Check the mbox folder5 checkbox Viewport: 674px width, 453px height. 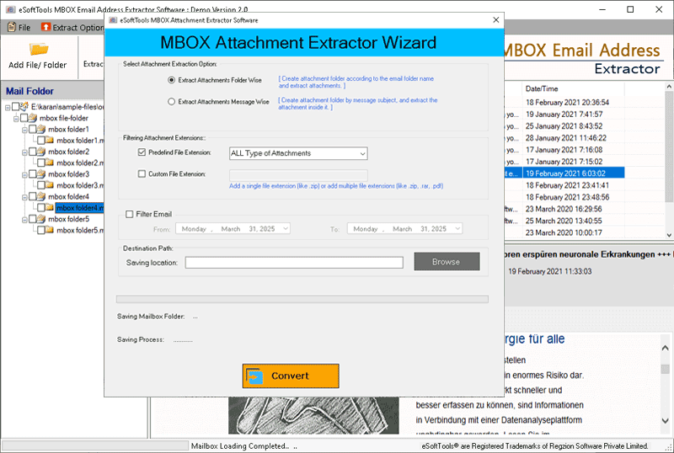33,219
